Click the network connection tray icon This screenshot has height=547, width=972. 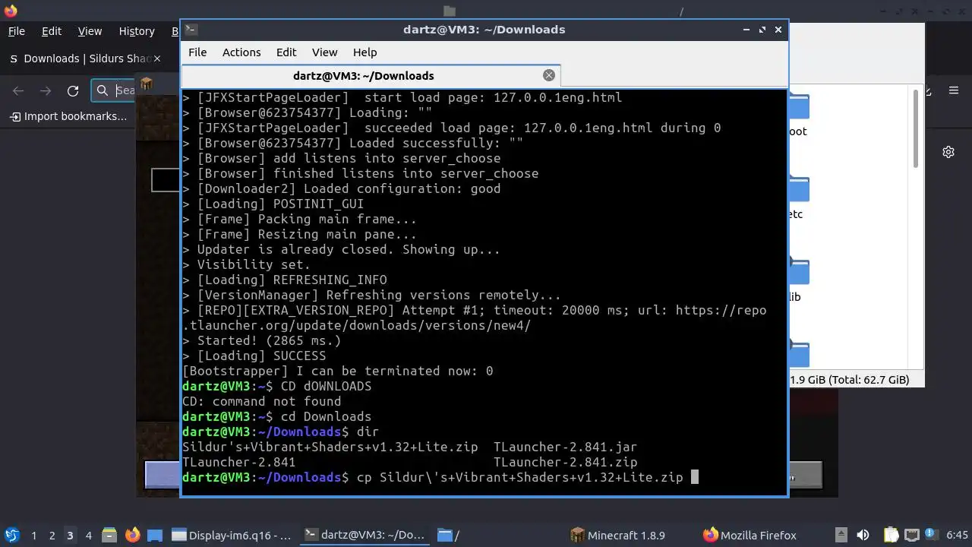[x=912, y=535]
